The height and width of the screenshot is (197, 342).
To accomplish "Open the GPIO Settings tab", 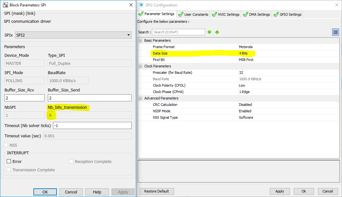I will (x=287, y=14).
